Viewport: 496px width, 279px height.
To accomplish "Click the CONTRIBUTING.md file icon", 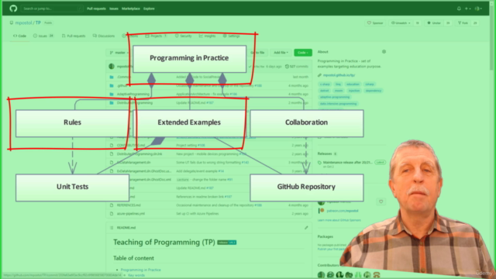I will pyautogui.click(x=112, y=145).
